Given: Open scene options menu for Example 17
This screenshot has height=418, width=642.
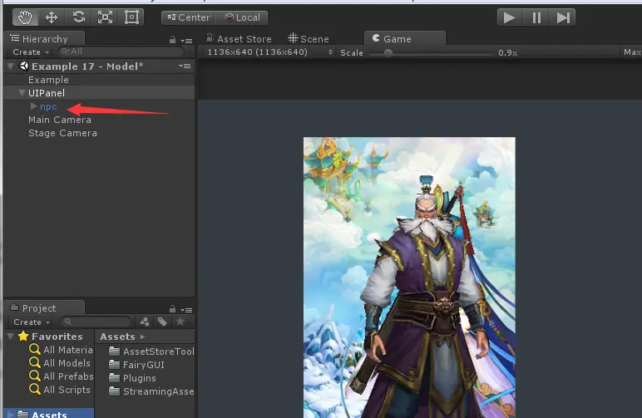Looking at the screenshot, I should (185, 66).
